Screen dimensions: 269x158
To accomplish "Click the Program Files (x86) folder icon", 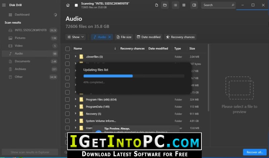I will click(x=81, y=100).
